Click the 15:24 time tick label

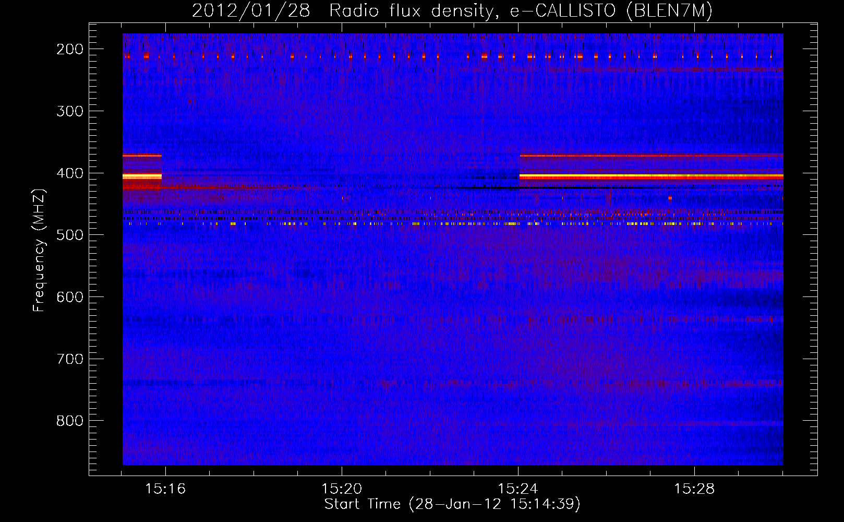tap(518, 489)
